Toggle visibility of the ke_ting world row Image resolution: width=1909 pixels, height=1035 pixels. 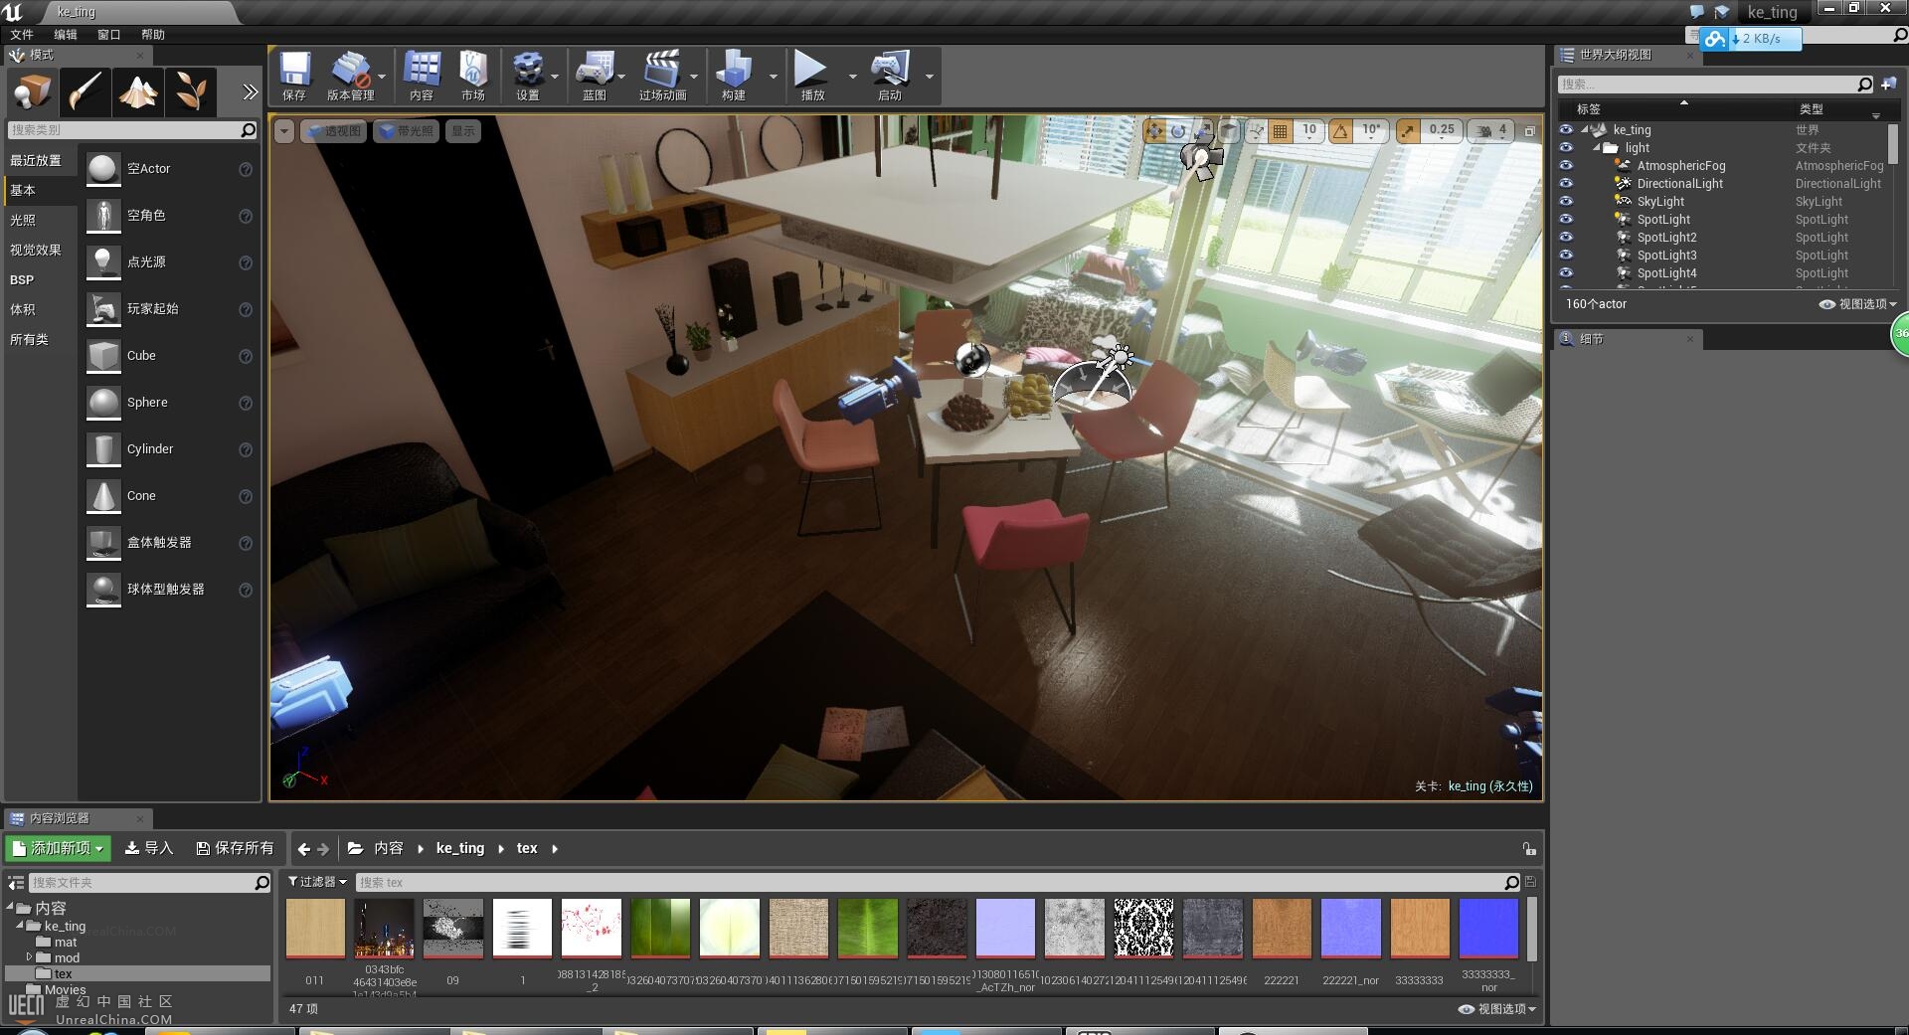click(1566, 130)
